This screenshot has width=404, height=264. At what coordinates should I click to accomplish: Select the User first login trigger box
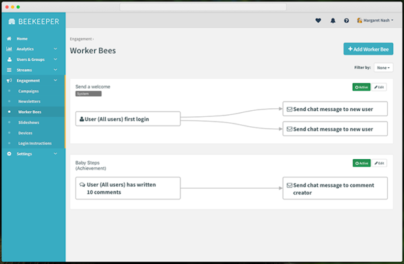click(128, 119)
